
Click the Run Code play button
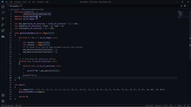[x=181, y=6]
